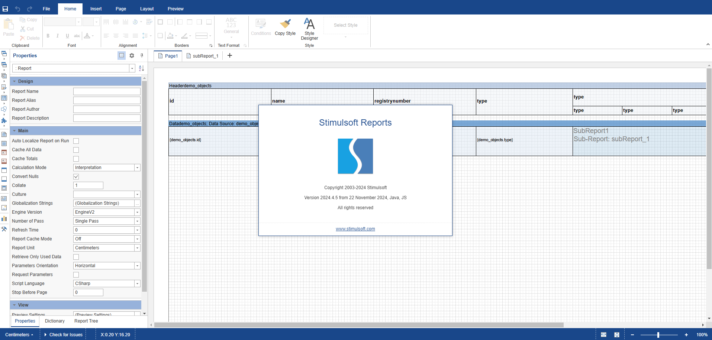This screenshot has height=340, width=712.
Task: Switch to the Dictionary panel tab
Action: coord(55,321)
